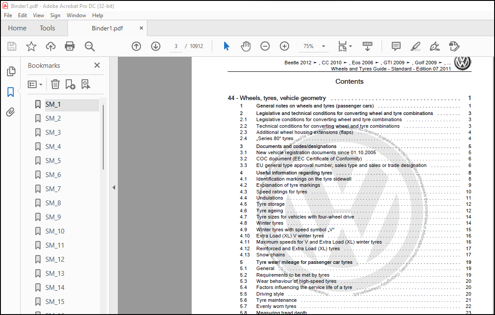The width and height of the screenshot is (495, 315).
Task: Zoom in with plus icon
Action: click(285, 46)
